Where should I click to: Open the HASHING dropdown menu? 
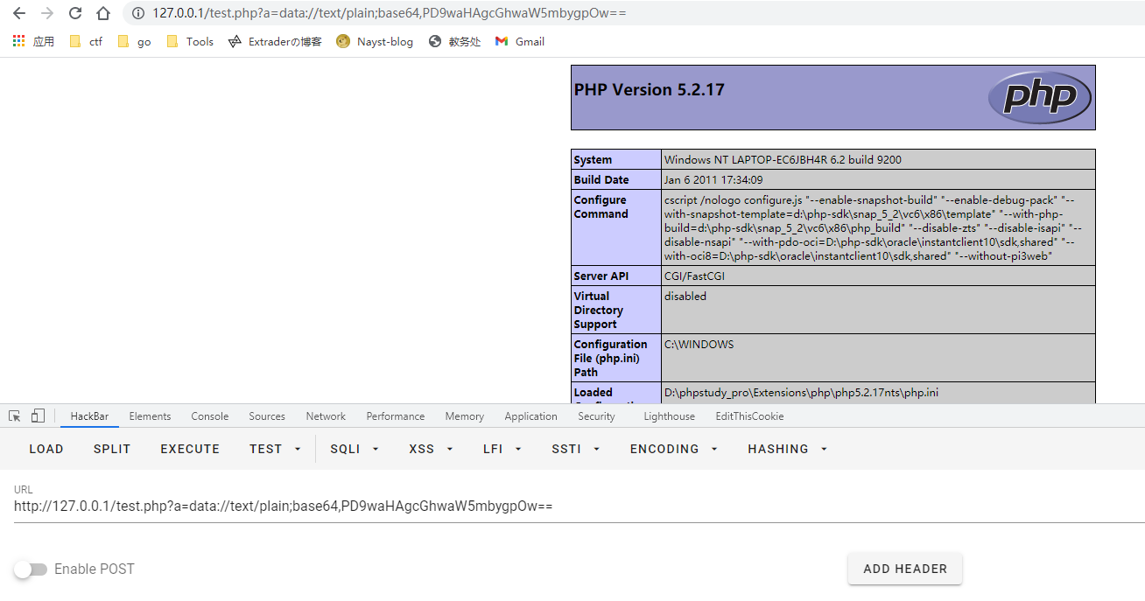coord(787,449)
